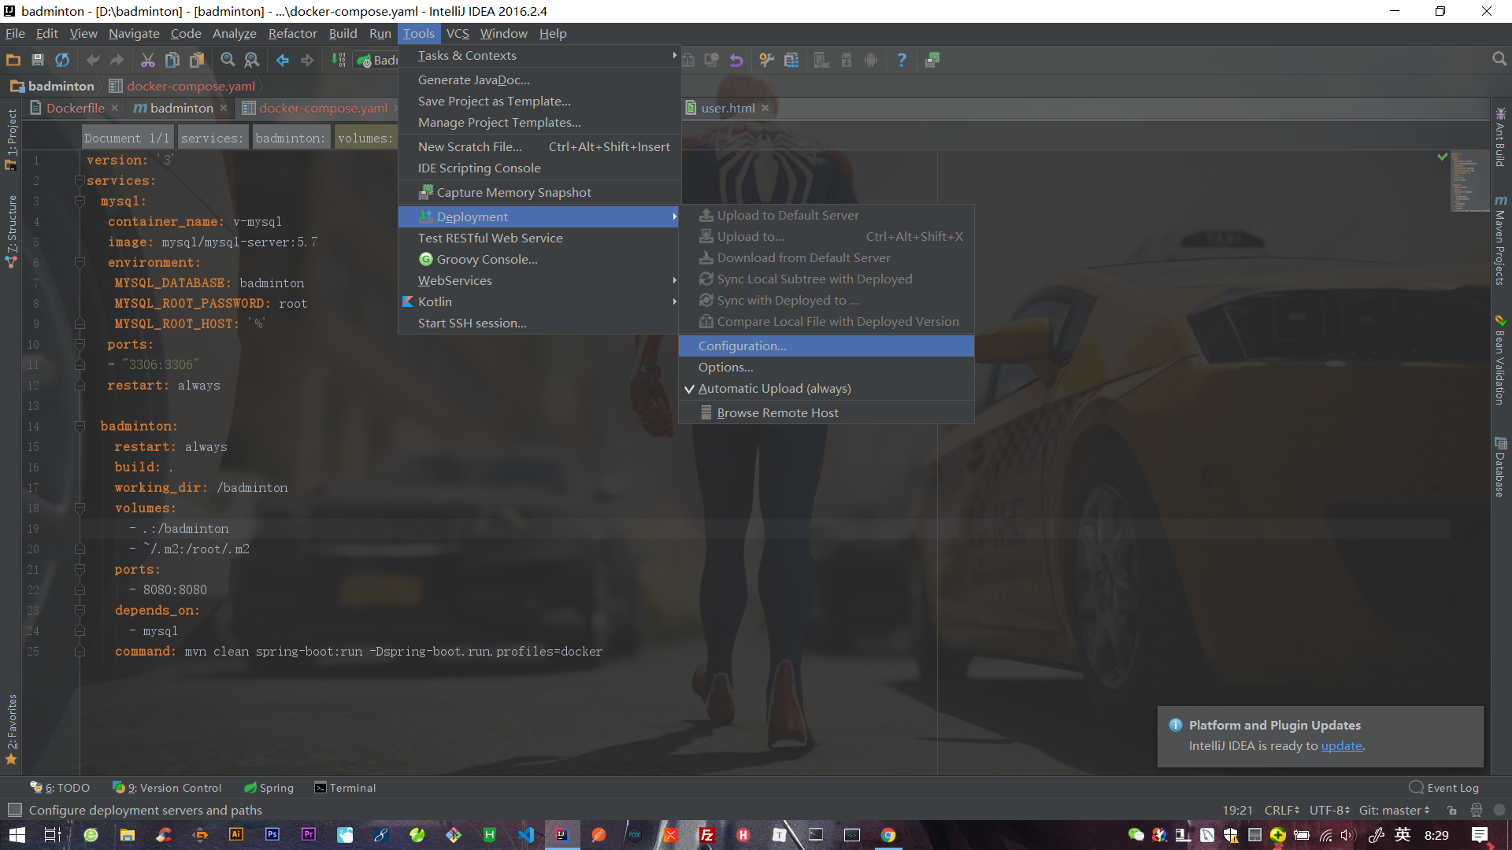Screen dimensions: 1512x850
Task: Click the Save All toolbar icon
Action: click(x=38, y=60)
